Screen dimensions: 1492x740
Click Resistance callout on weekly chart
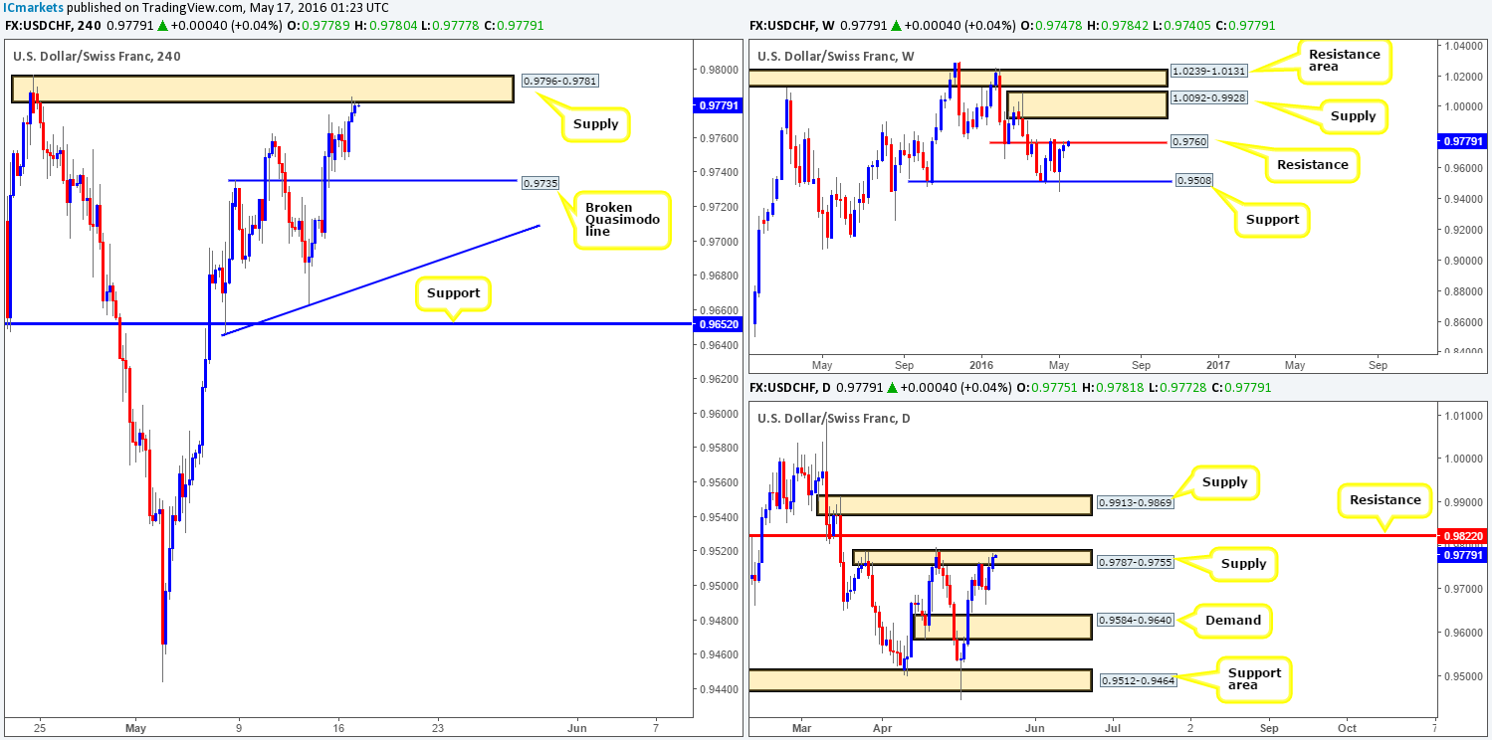(x=1311, y=165)
